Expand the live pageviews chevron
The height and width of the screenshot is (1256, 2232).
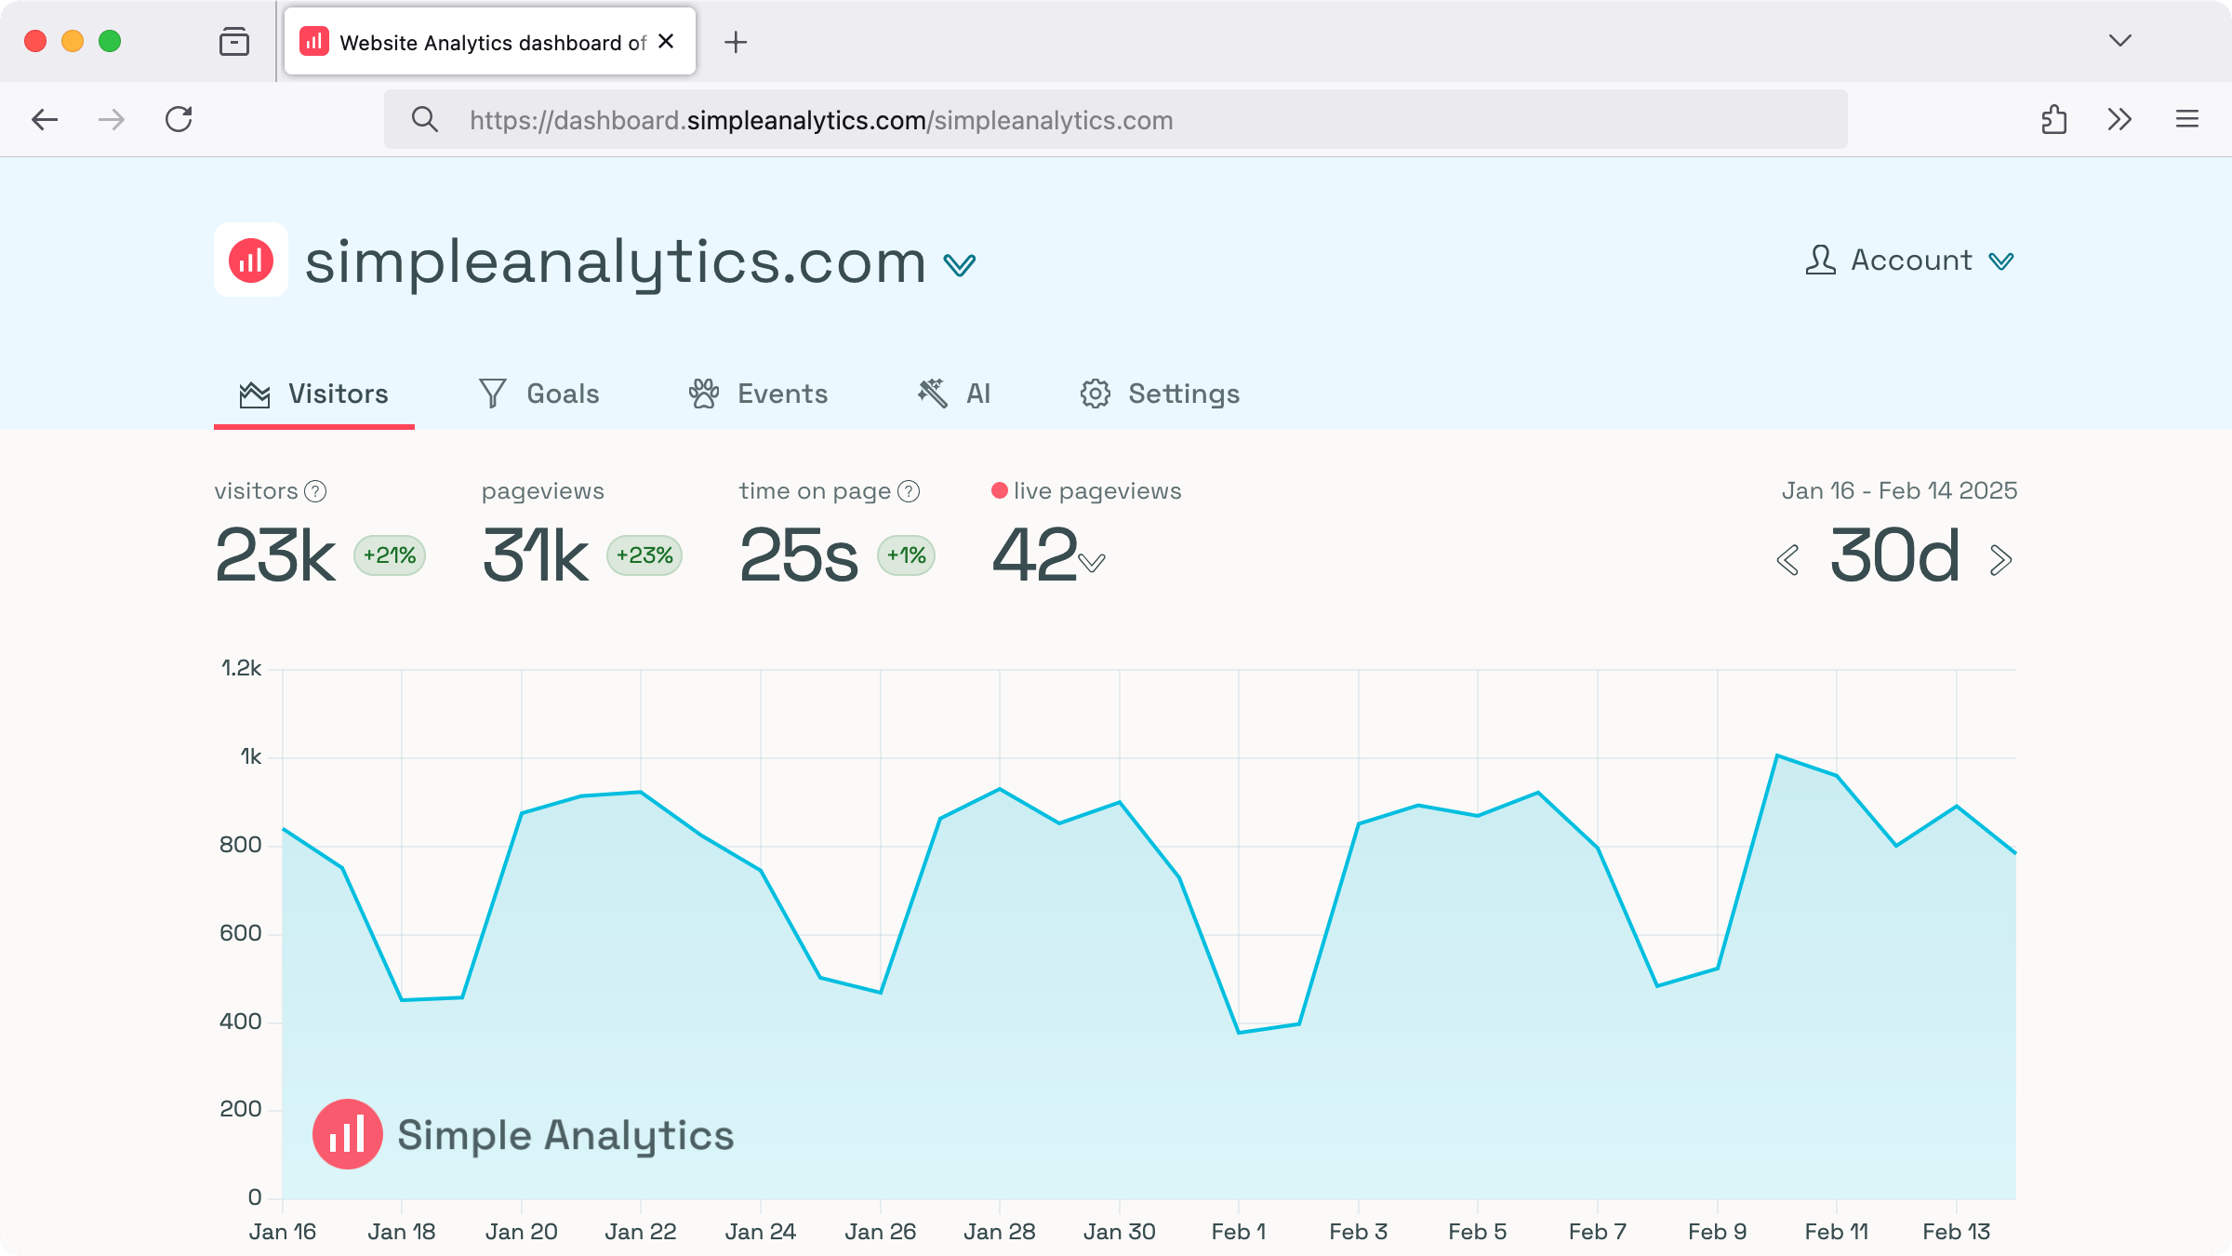pyautogui.click(x=1091, y=562)
